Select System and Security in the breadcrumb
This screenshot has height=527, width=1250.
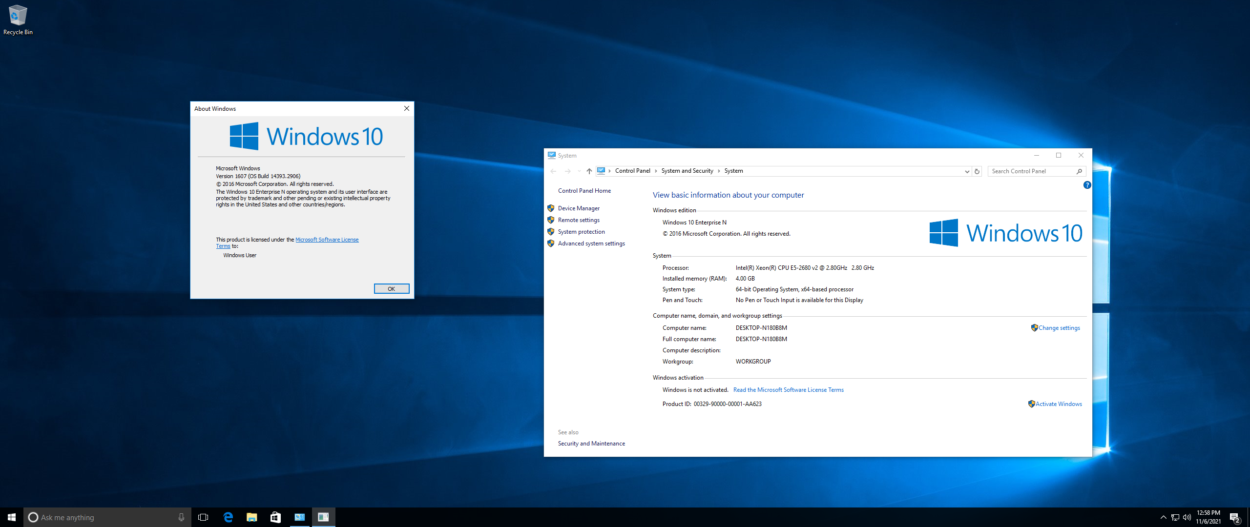pyautogui.click(x=687, y=171)
